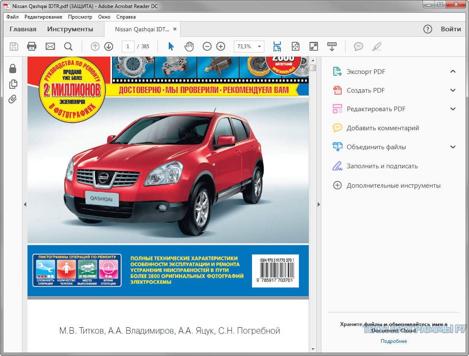Click the page number input field
This screenshot has width=469, height=356.
(128, 47)
